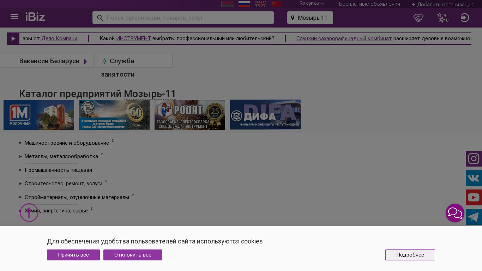Expand Строительство, ремонт, услуги category

[x=63, y=183]
